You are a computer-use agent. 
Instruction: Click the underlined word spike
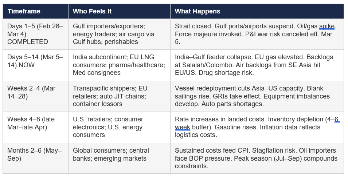[x=328, y=27]
